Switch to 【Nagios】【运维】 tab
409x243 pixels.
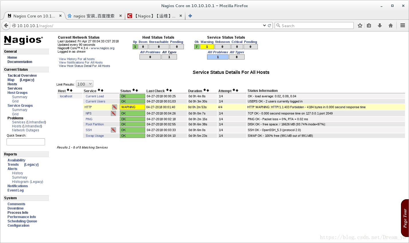coord(155,16)
